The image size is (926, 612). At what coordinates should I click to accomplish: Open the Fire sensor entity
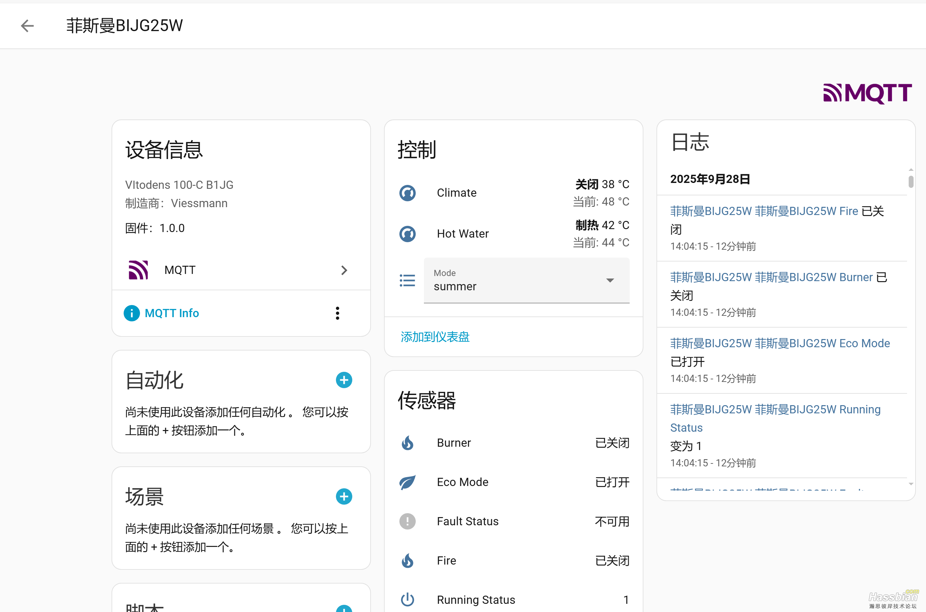(x=514, y=561)
